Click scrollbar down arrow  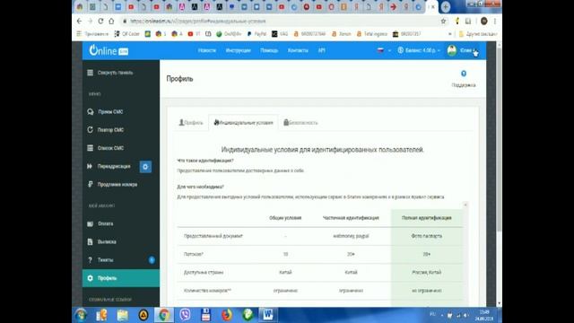[x=499, y=303]
